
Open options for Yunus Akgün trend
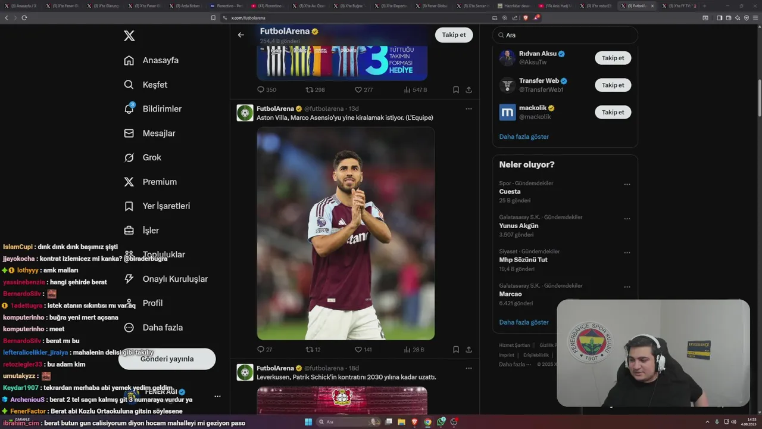click(627, 219)
